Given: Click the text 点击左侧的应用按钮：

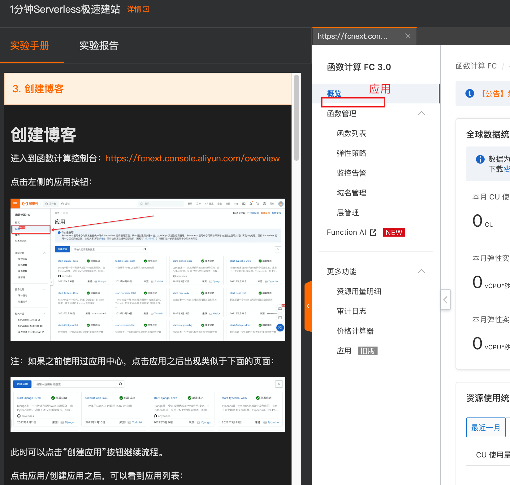Looking at the screenshot, I should coord(52,182).
